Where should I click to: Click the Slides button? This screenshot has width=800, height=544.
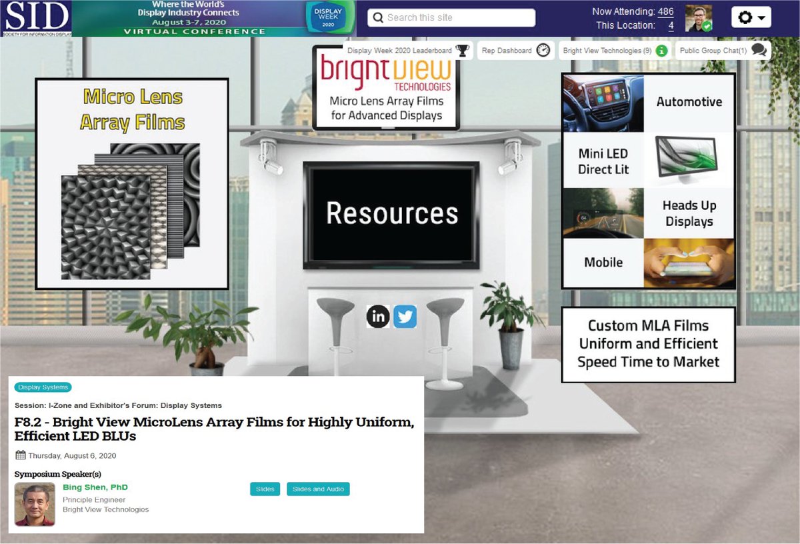pyautogui.click(x=265, y=489)
